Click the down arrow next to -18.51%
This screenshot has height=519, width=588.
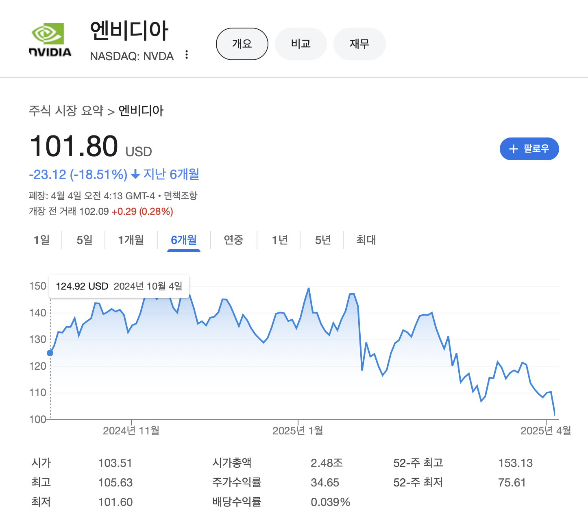pos(135,175)
